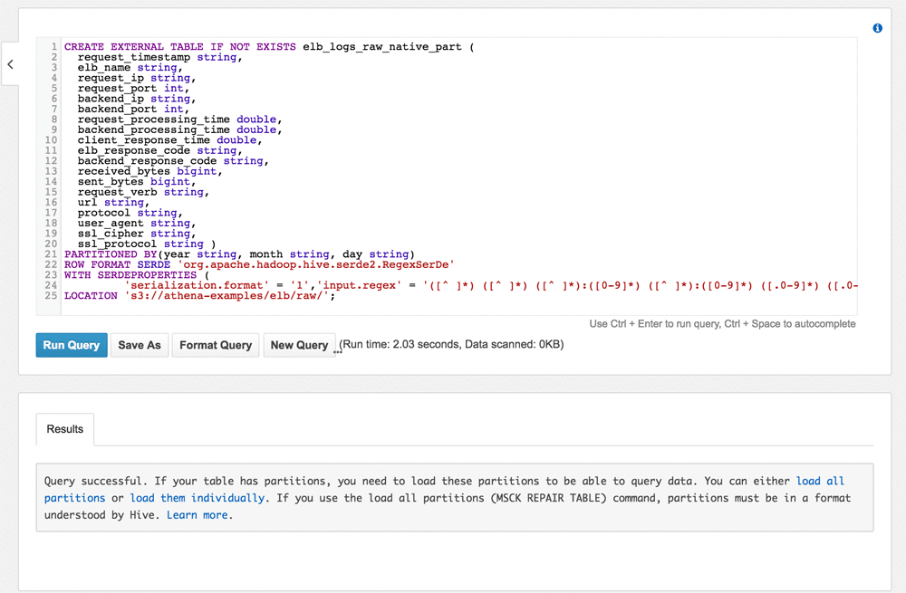Click the 'backend_response_code string' line
Viewport: 906px width, 593px height.
[x=173, y=161]
